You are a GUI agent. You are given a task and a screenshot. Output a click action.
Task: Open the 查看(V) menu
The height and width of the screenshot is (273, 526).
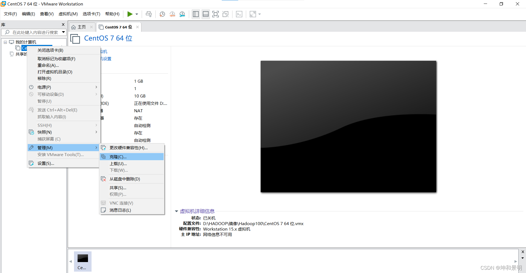(x=47, y=14)
